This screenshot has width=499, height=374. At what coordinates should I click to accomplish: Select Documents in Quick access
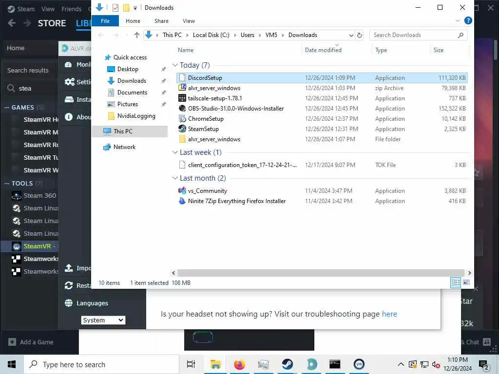click(132, 93)
